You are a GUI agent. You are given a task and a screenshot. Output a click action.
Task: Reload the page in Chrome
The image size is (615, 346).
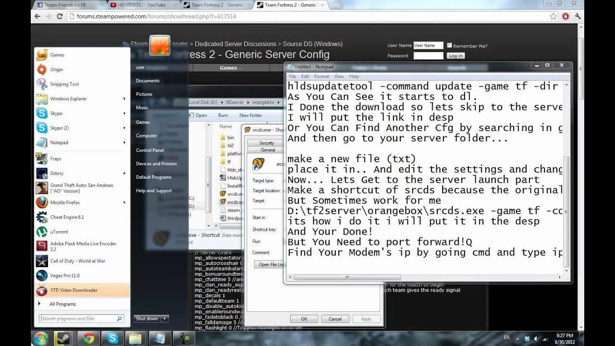coord(60,16)
